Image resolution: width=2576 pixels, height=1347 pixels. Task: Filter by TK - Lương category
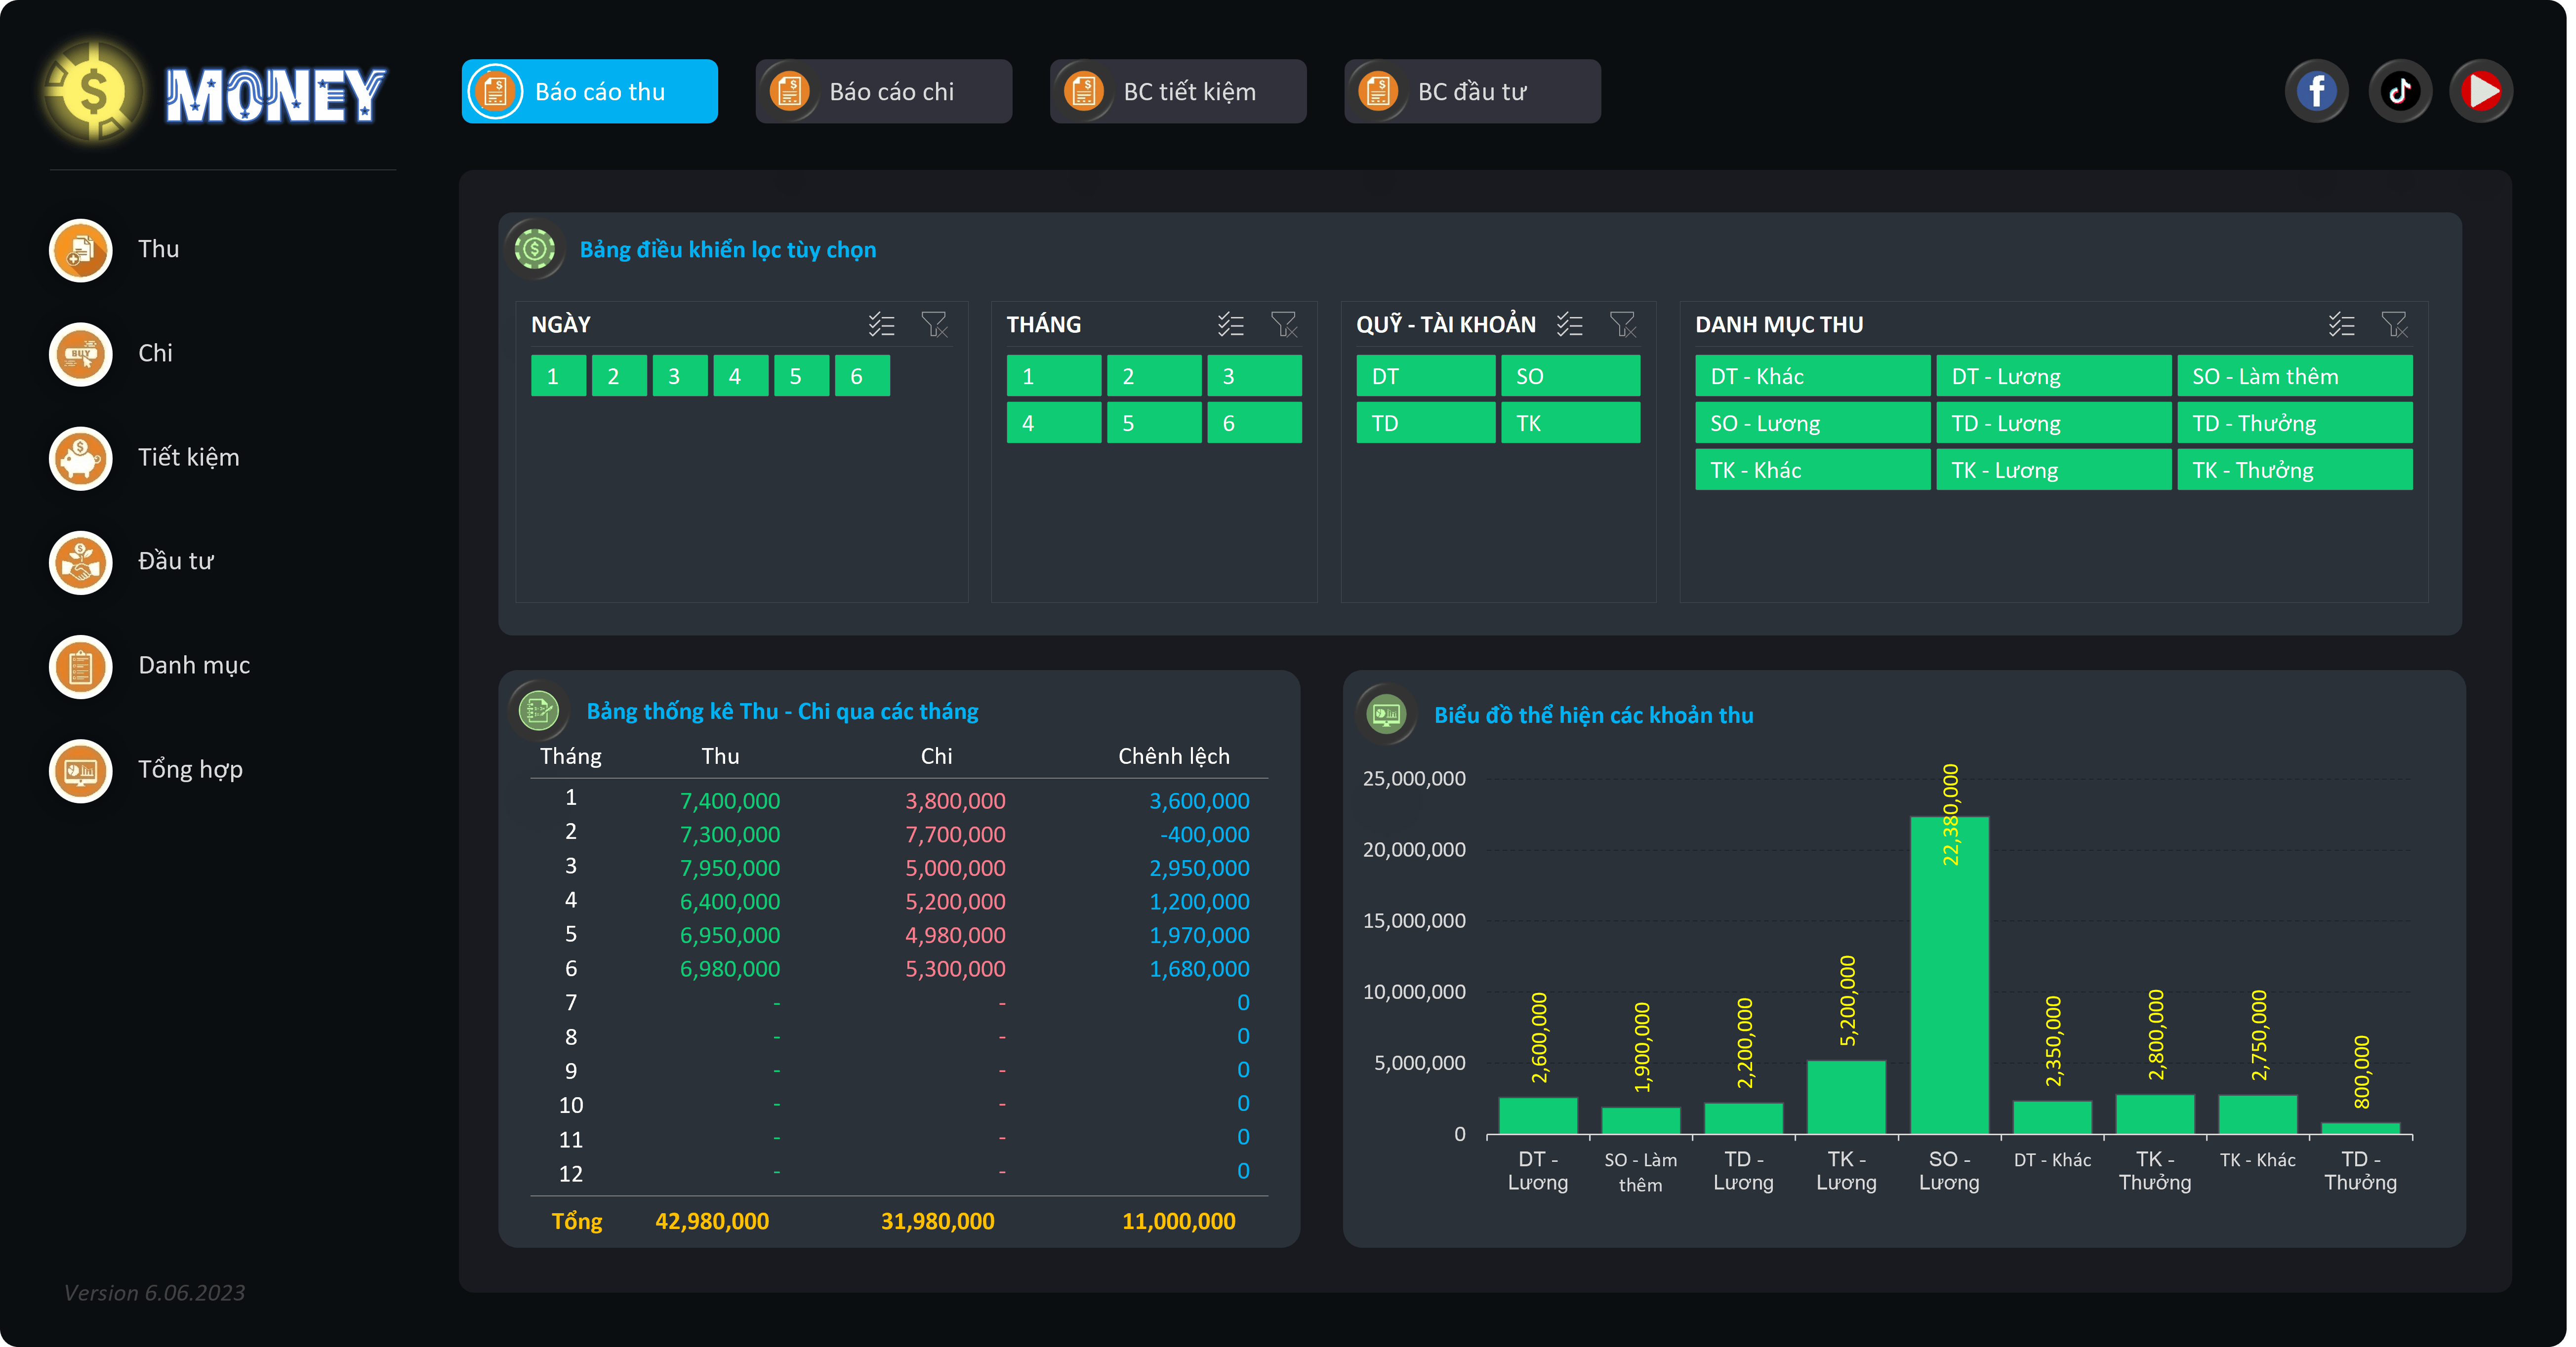[2053, 471]
